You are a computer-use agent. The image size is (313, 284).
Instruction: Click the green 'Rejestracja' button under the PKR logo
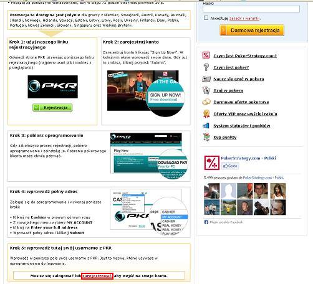tap(52, 108)
